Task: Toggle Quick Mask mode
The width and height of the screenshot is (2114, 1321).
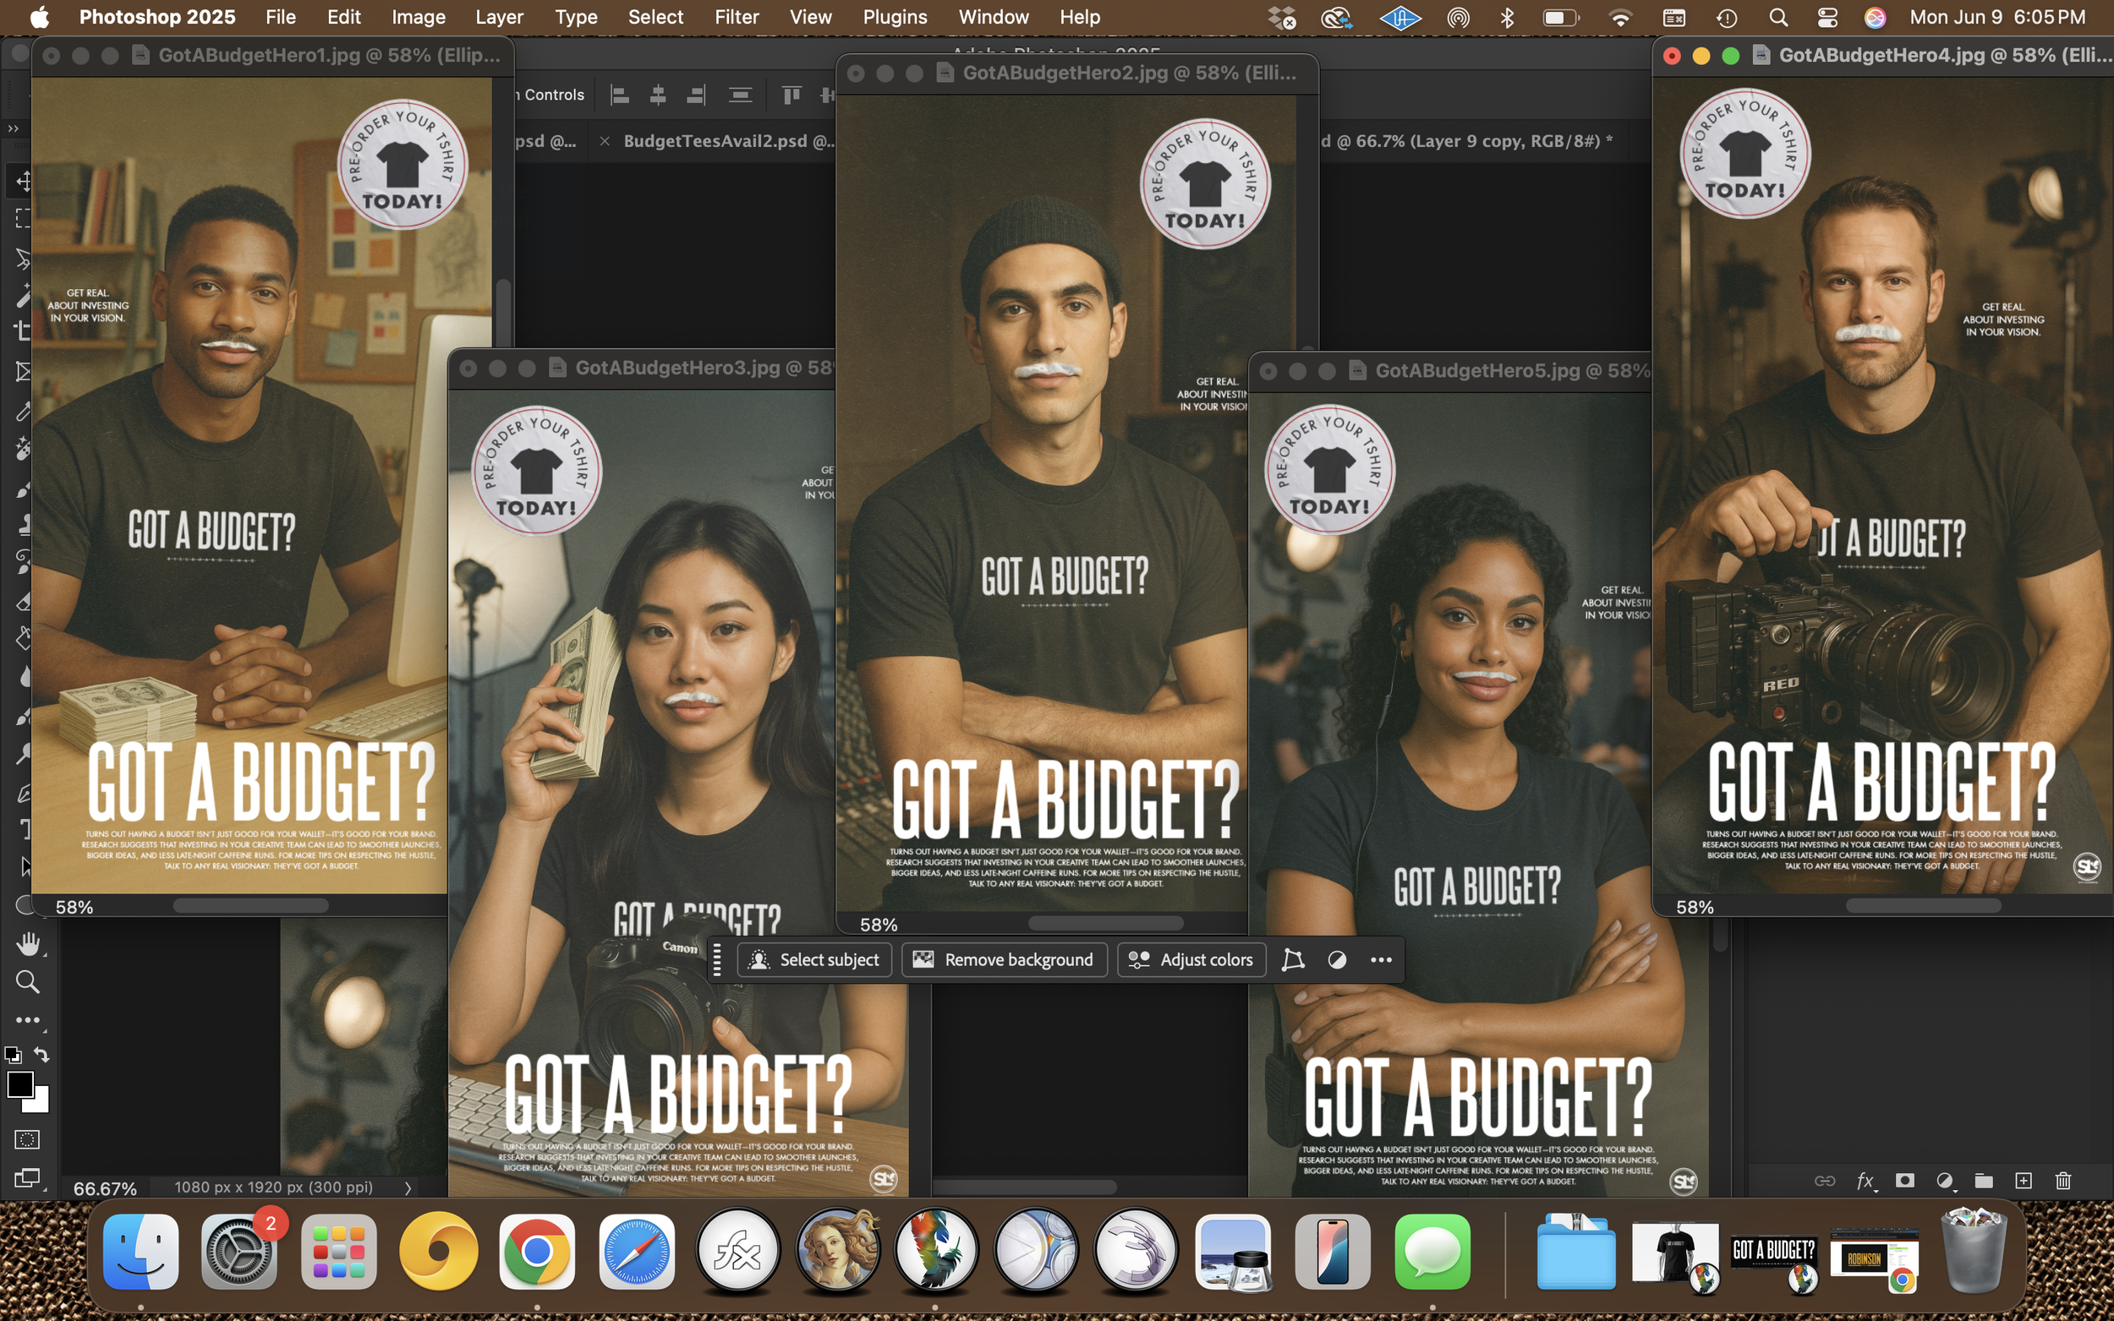Action: 27,1139
